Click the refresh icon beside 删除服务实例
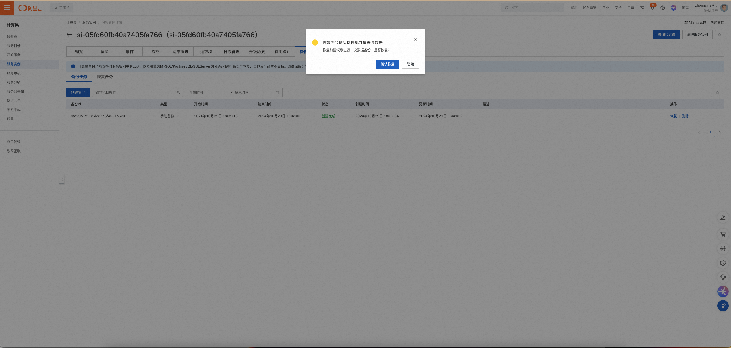The width and height of the screenshot is (731, 348). (719, 35)
